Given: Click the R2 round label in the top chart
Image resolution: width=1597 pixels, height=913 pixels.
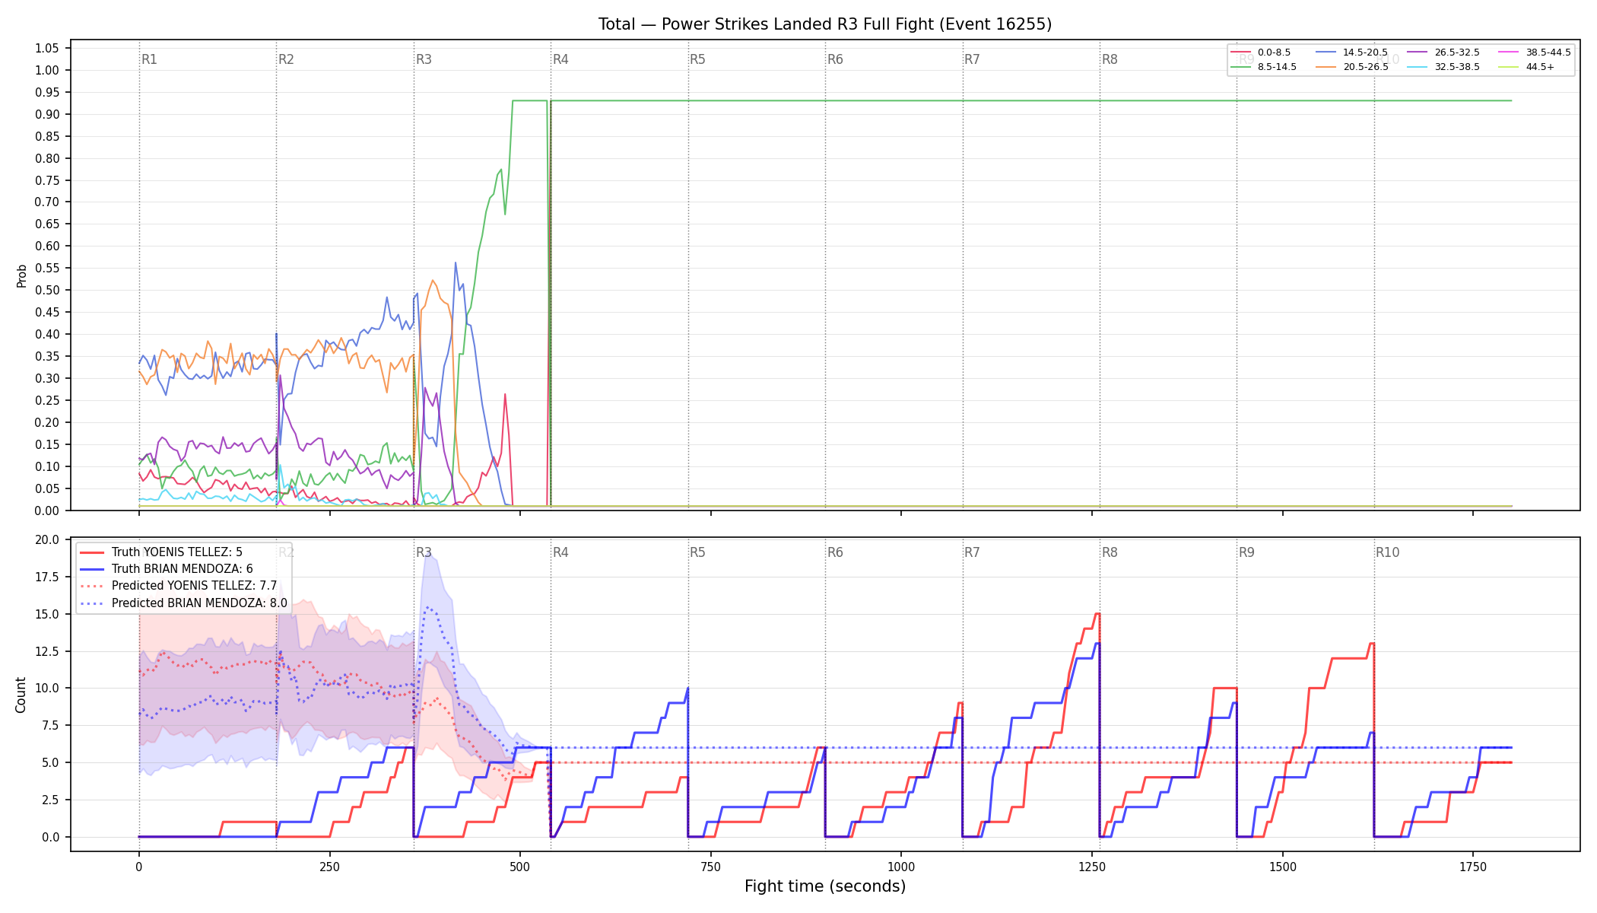Looking at the screenshot, I should (286, 59).
